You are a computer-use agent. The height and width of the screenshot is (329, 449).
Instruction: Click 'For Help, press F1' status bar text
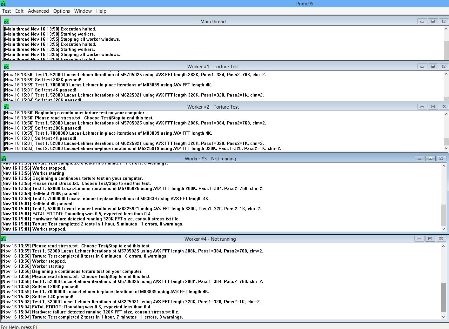click(19, 327)
